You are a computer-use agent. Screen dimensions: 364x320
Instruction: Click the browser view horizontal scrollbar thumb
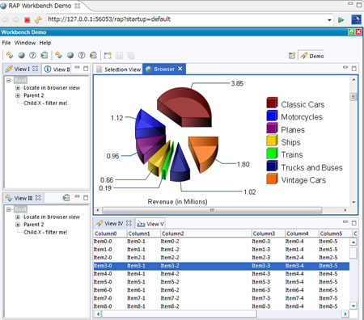point(212,210)
